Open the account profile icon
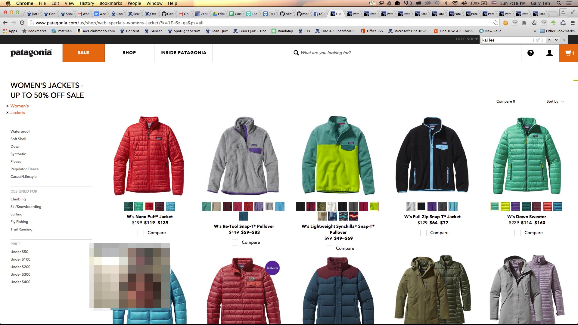 [549, 53]
